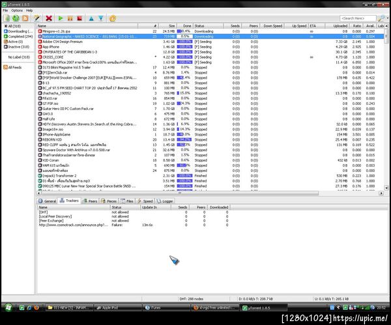The height and width of the screenshot is (325, 391).
Task: Select the GT PSP.iso torrent row
Action: click(210, 104)
